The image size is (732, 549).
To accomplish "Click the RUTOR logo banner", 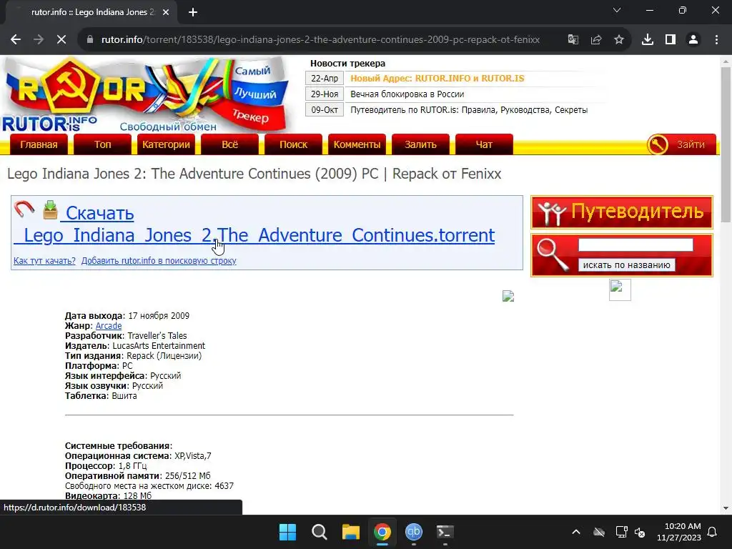I will click(x=147, y=95).
